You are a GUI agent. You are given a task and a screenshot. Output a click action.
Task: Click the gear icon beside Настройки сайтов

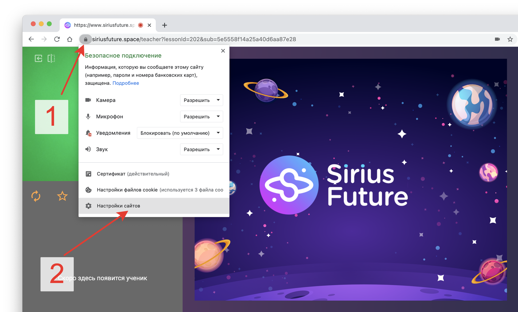click(x=88, y=206)
